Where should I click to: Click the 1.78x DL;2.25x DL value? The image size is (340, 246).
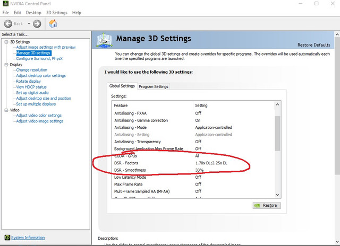pos(211,163)
